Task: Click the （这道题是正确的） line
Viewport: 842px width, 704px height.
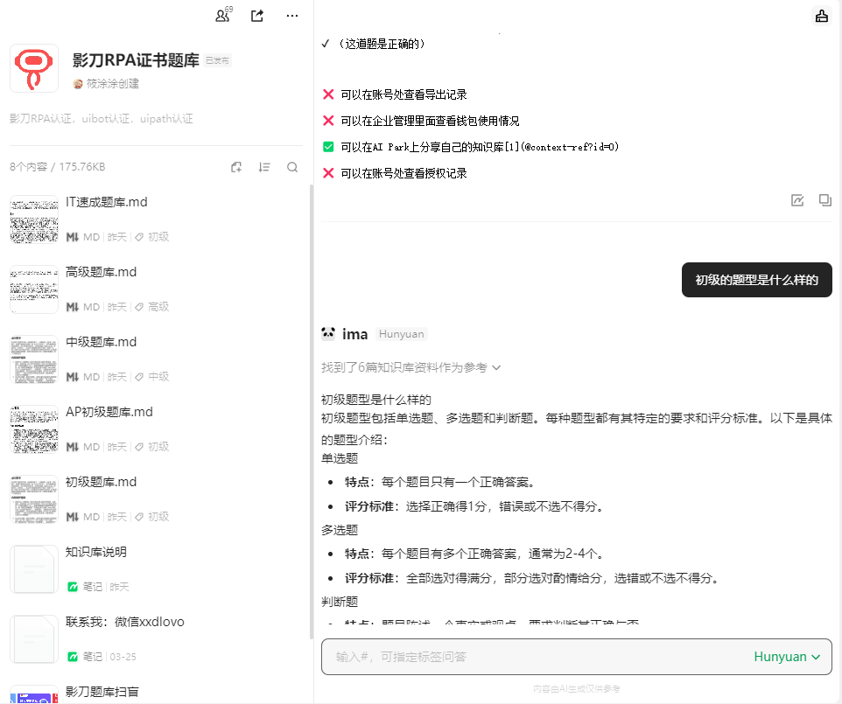Action: tap(382, 44)
